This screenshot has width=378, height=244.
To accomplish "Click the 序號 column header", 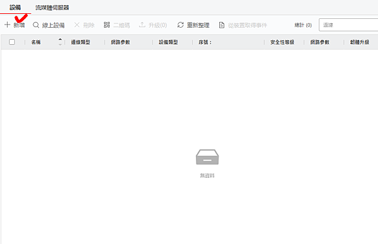I will pyautogui.click(x=205, y=42).
